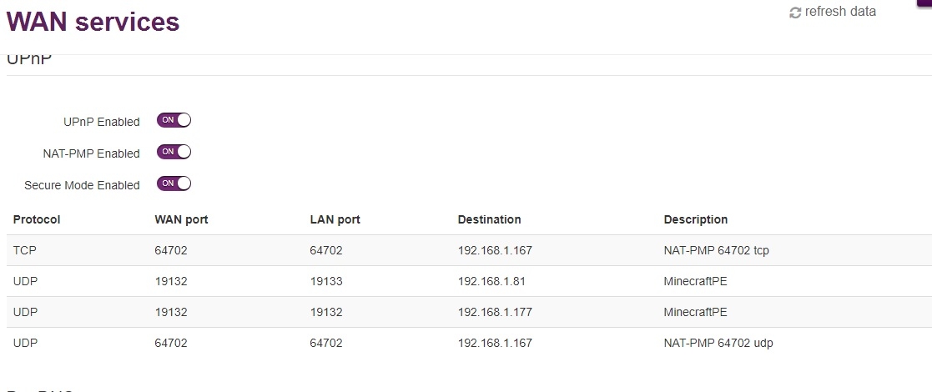Toggle the UPnP Enabled switch
932x392 pixels.
click(174, 120)
